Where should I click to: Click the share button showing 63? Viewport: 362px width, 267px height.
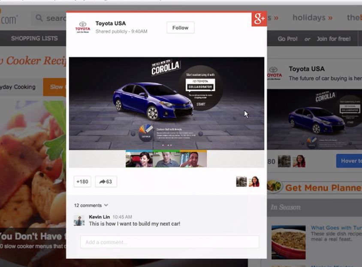[x=106, y=182]
